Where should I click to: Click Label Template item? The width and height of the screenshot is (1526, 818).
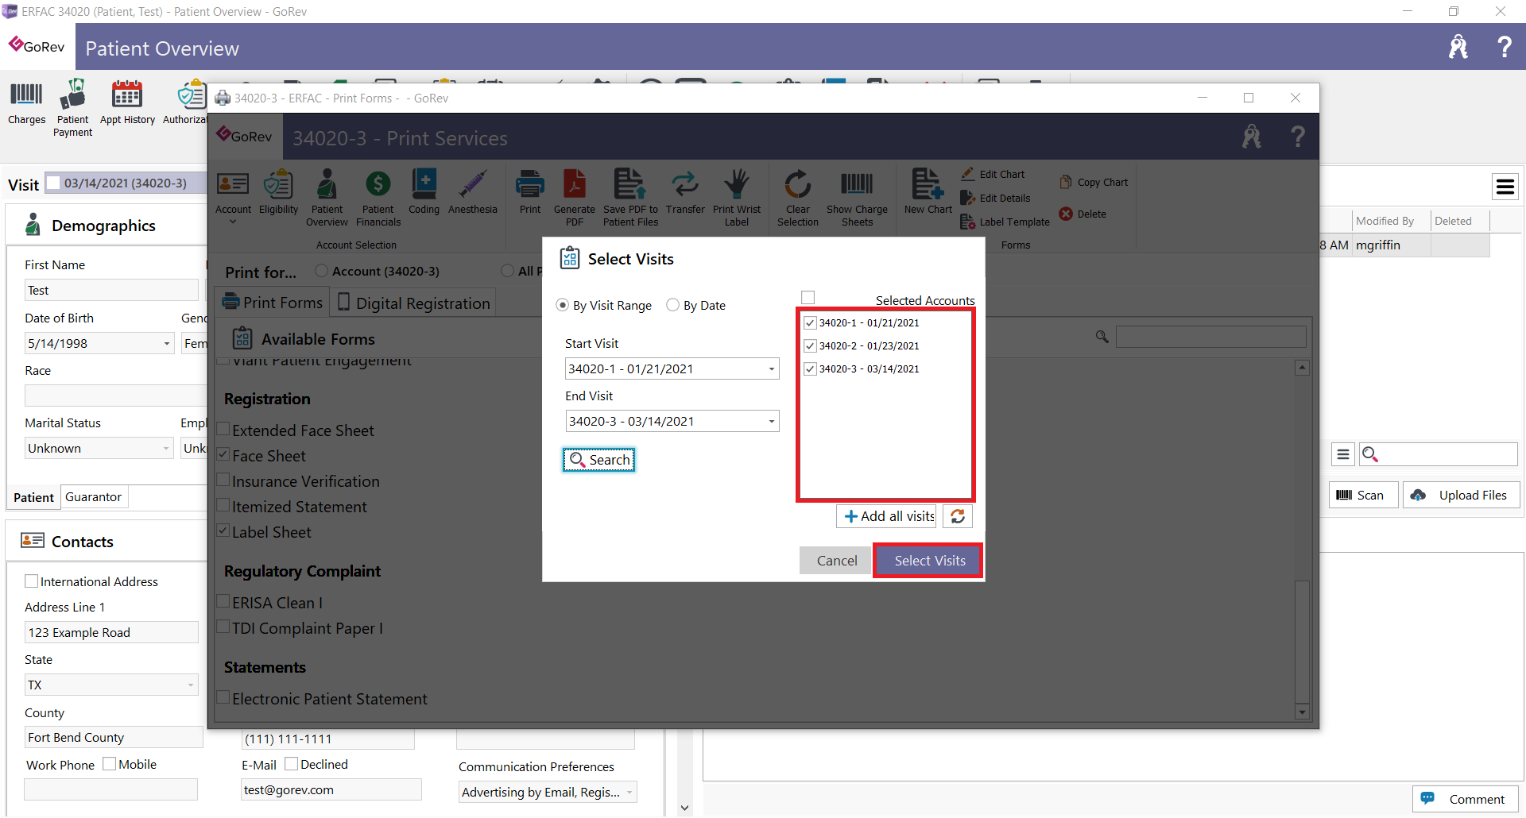coord(1005,222)
